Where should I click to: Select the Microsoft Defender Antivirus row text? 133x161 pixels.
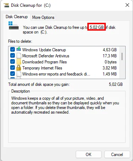46,56
